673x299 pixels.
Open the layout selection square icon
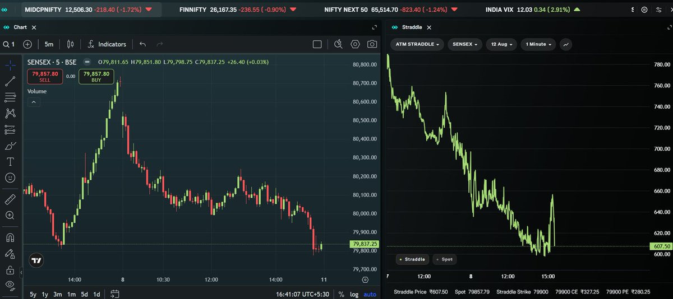317,44
